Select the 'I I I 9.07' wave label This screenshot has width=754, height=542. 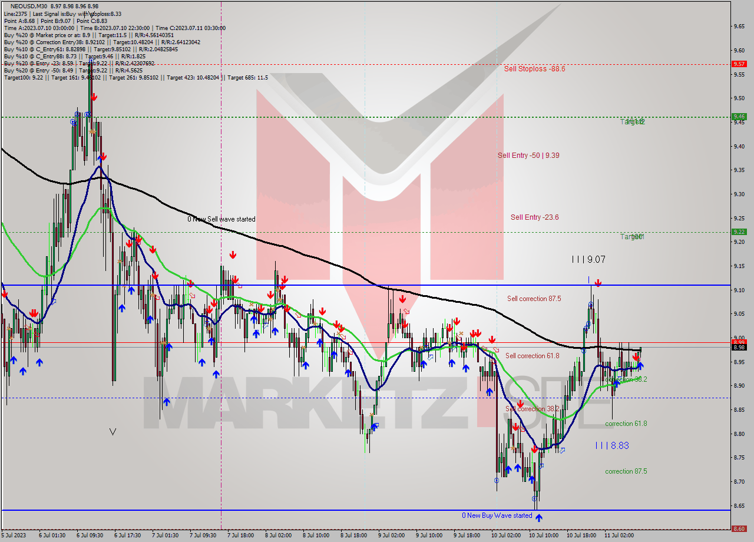588,259
